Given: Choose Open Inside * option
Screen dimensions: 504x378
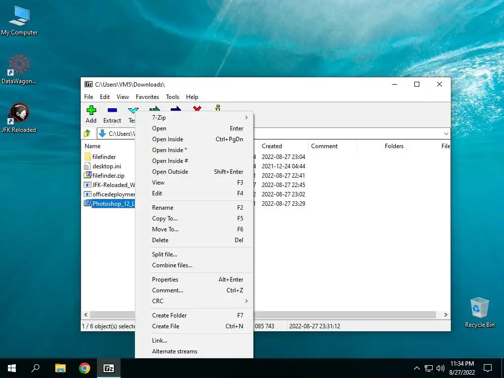Looking at the screenshot, I should (x=194, y=150).
